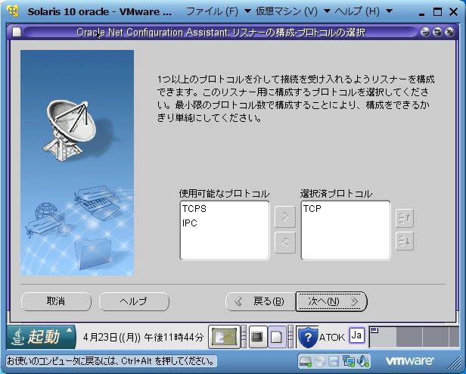This screenshot has height=374, width=466.
Task: Proceed with the 次へ(N) button
Action: pos(331,302)
